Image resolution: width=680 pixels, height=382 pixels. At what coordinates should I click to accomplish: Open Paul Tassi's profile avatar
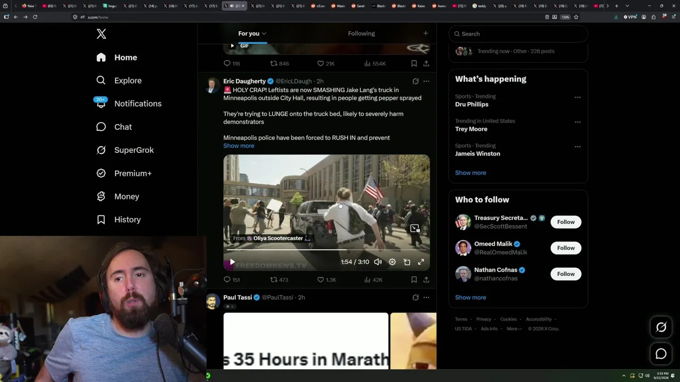(x=212, y=301)
